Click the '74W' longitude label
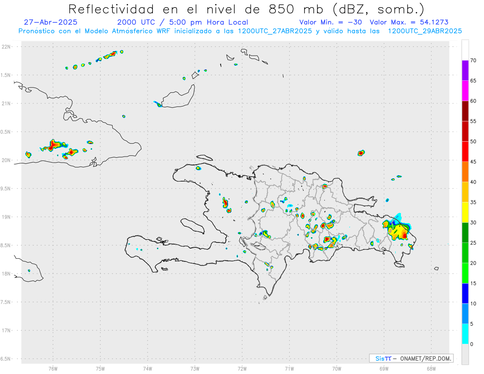This screenshot has height=374, width=484. [x=147, y=368]
